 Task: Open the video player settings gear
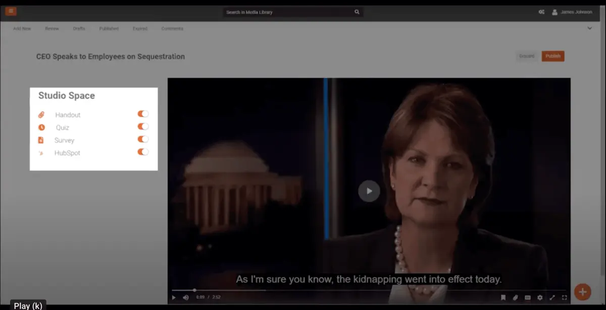tap(540, 297)
